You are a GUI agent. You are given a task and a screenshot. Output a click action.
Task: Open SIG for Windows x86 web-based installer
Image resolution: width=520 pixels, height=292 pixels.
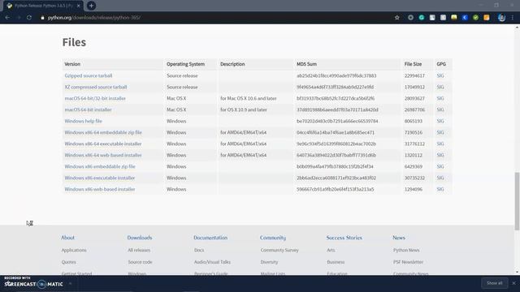point(440,189)
